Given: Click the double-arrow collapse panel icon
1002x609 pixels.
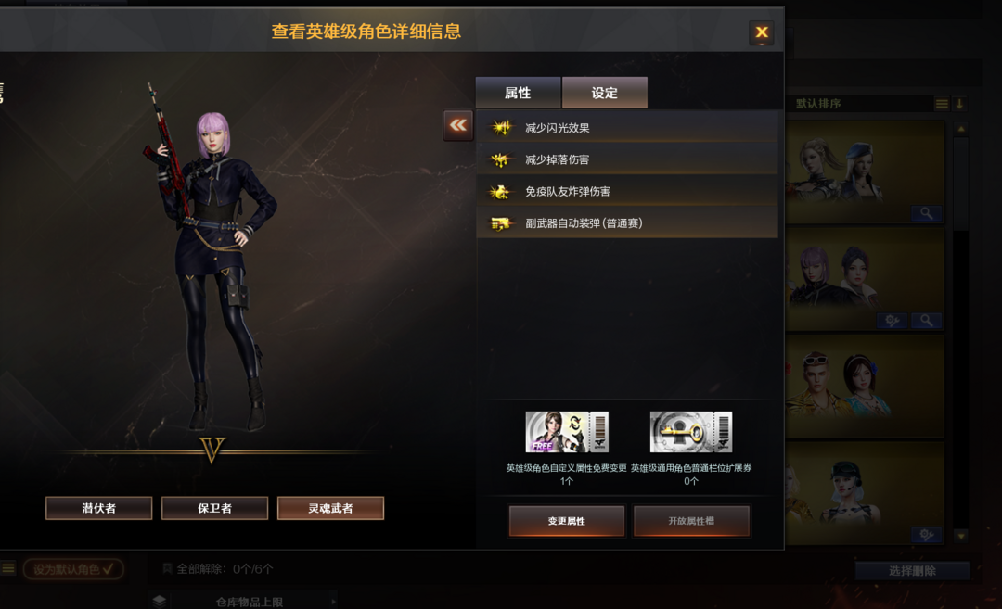Looking at the screenshot, I should point(458,125).
